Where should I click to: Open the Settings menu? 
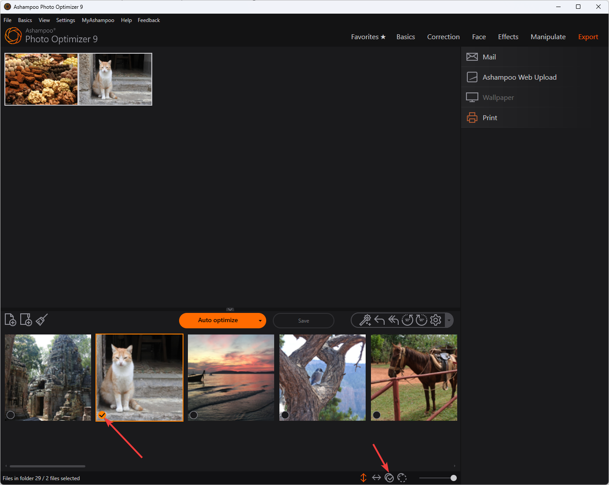[x=66, y=20]
